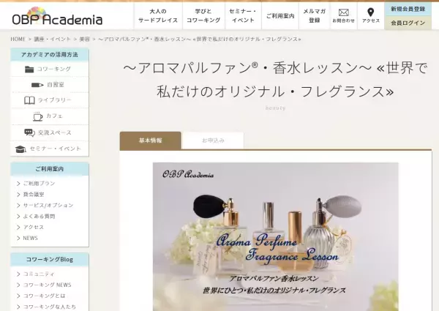The height and width of the screenshot is (311, 439).
Task: Click the OBP Academia logo
Action: click(x=57, y=16)
